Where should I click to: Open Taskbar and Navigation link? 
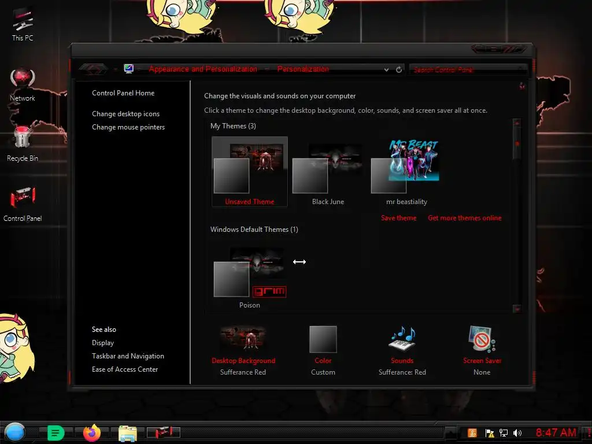point(128,356)
